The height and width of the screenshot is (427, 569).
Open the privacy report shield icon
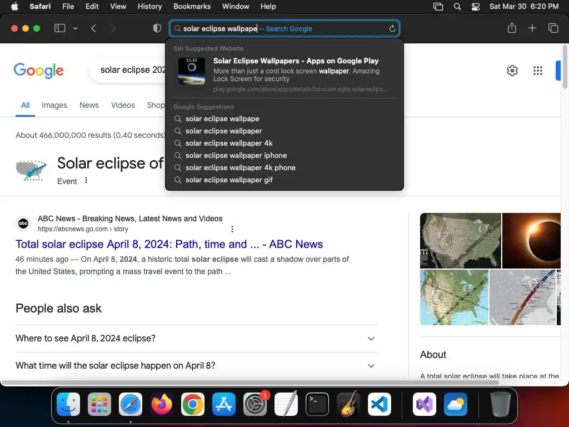point(157,28)
